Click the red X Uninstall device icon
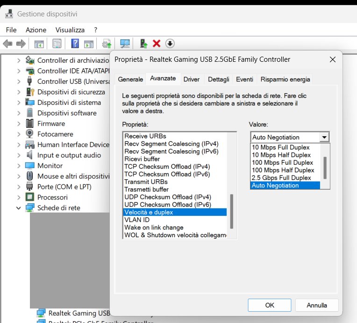 tap(157, 44)
